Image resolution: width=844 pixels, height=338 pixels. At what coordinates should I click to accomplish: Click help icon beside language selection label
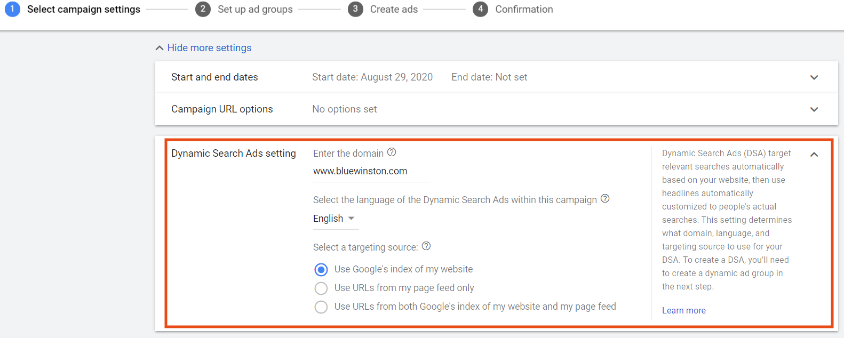[x=605, y=199]
